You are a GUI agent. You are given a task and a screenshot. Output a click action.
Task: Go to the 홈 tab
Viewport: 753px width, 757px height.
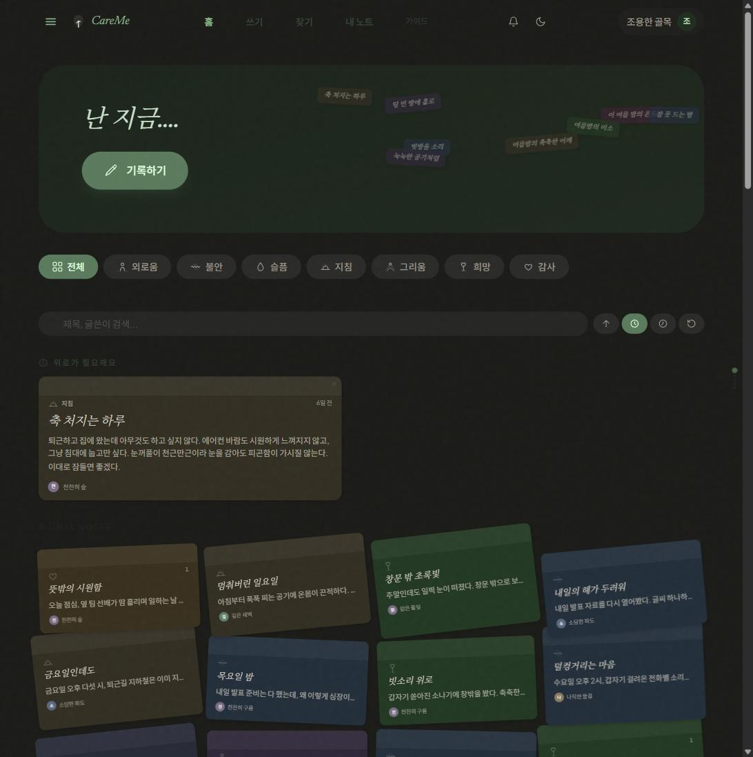click(208, 21)
